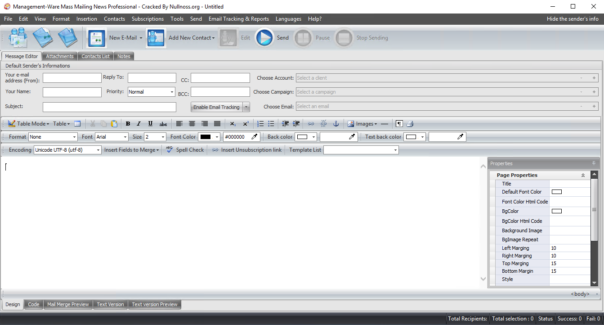Image resolution: width=604 pixels, height=325 pixels.
Task: Insert a horizontal rule line
Action: 384,124
